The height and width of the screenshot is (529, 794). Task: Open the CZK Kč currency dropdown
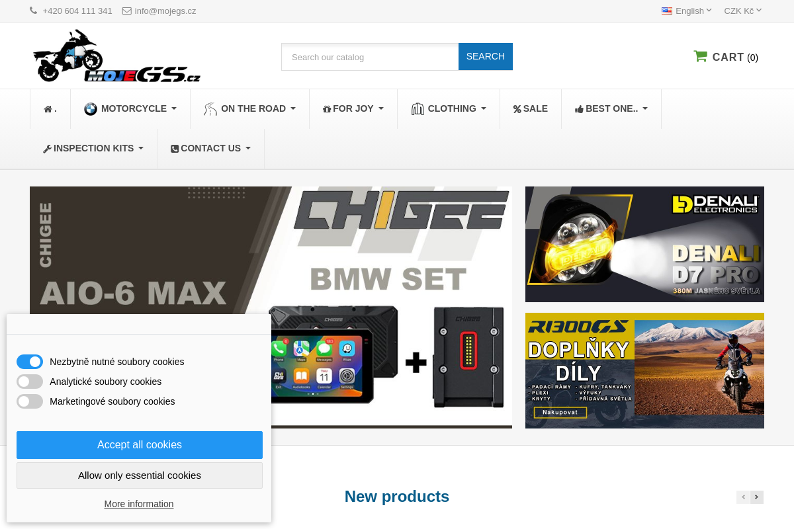[743, 11]
